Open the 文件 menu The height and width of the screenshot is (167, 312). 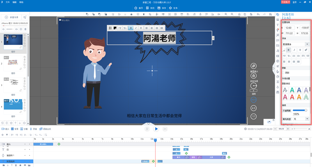point(7,2)
